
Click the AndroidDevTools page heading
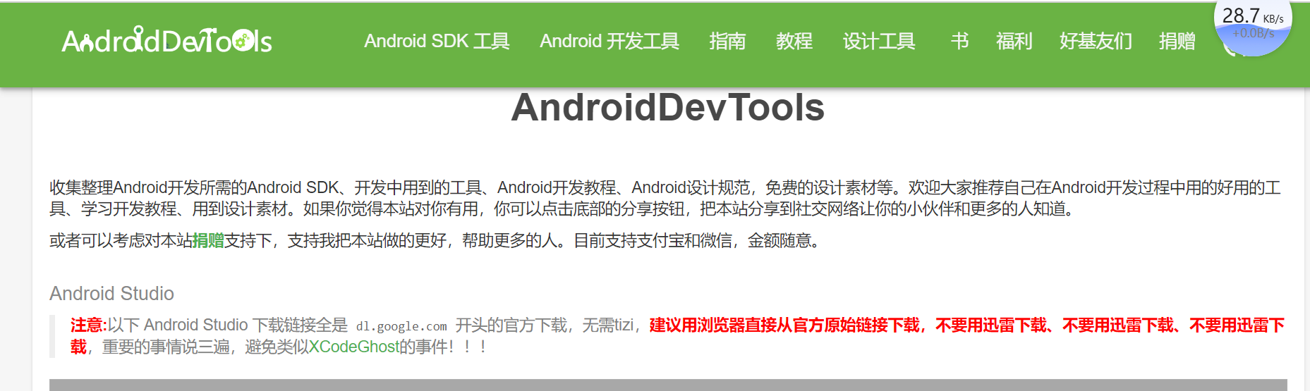(x=667, y=107)
